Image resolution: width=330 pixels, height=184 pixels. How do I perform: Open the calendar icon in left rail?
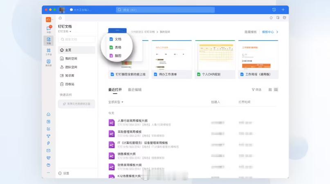[48, 121]
